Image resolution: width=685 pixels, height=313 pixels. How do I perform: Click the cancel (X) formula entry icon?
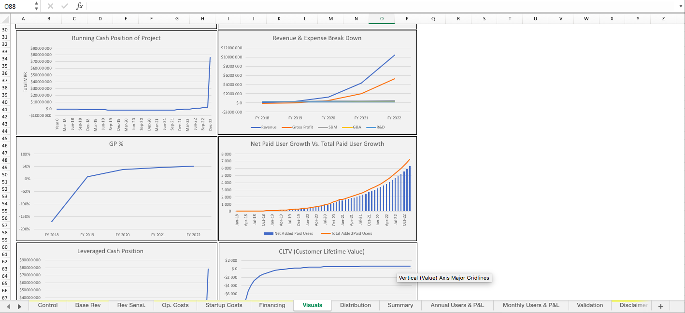[x=50, y=6]
